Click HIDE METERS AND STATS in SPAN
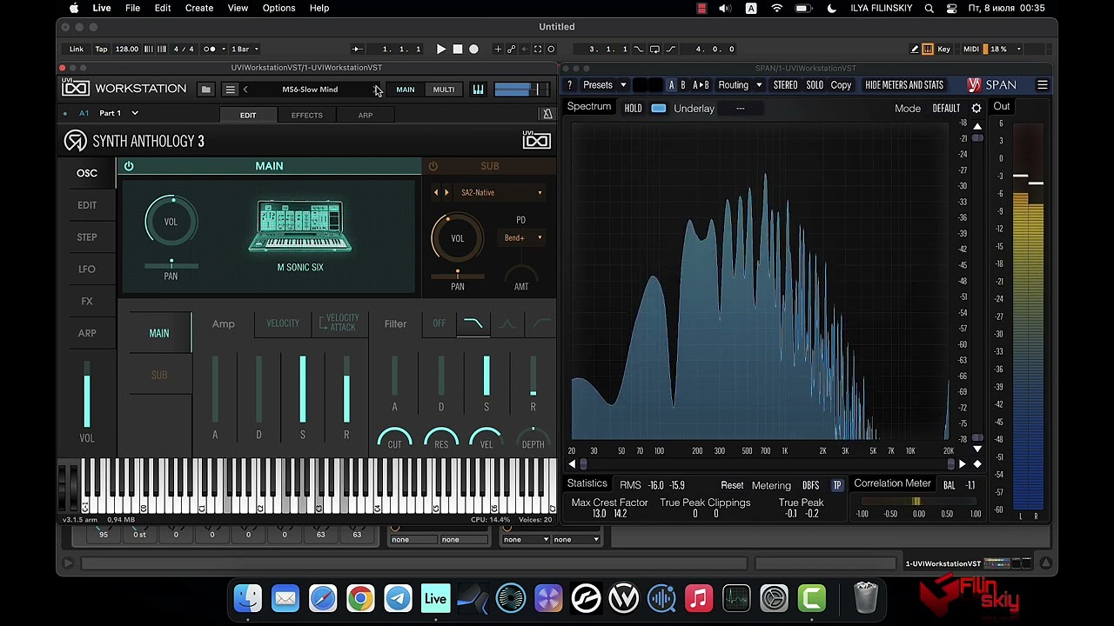 [x=904, y=85]
